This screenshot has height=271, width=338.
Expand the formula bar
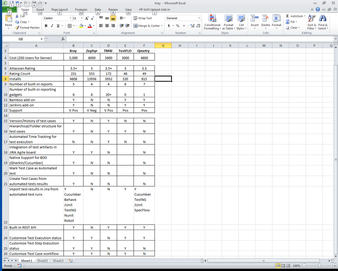point(336,39)
